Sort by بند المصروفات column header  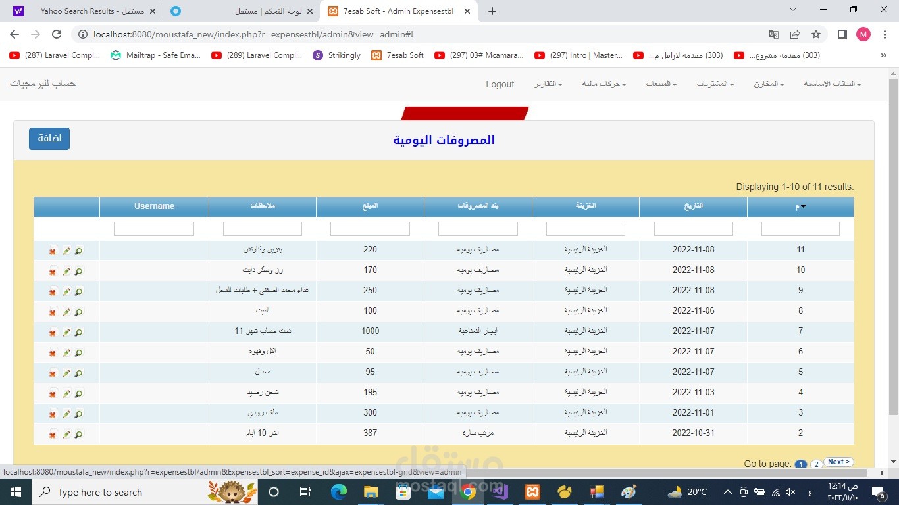click(478, 206)
